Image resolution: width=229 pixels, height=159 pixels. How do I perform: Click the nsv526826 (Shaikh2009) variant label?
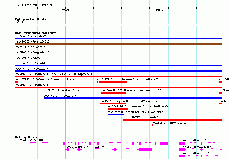tap(32, 36)
